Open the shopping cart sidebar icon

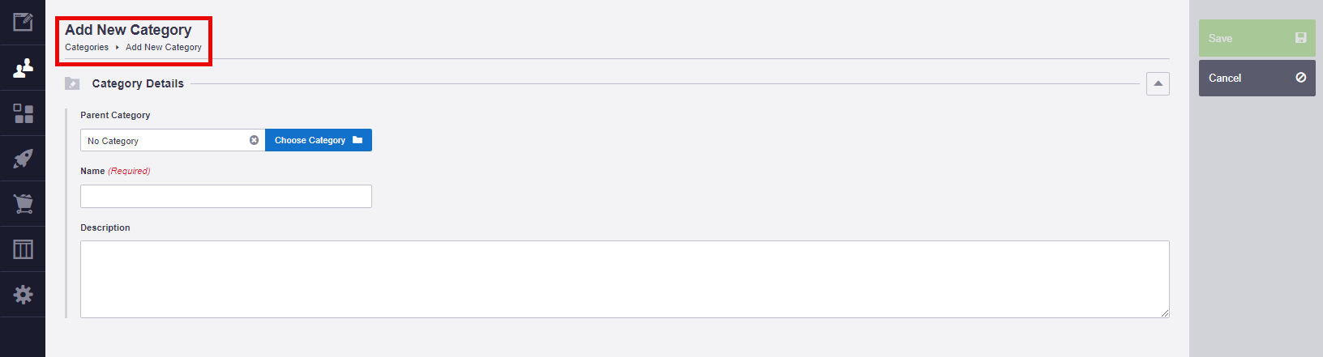click(x=23, y=204)
